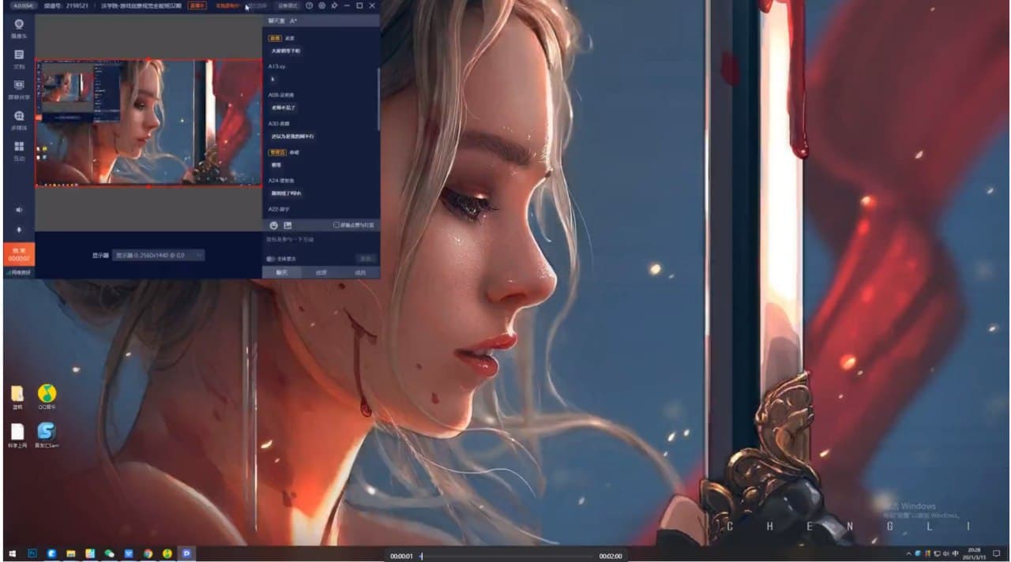Open Photoshop from the taskbar
This screenshot has height=562, width=1011.
click(33, 554)
